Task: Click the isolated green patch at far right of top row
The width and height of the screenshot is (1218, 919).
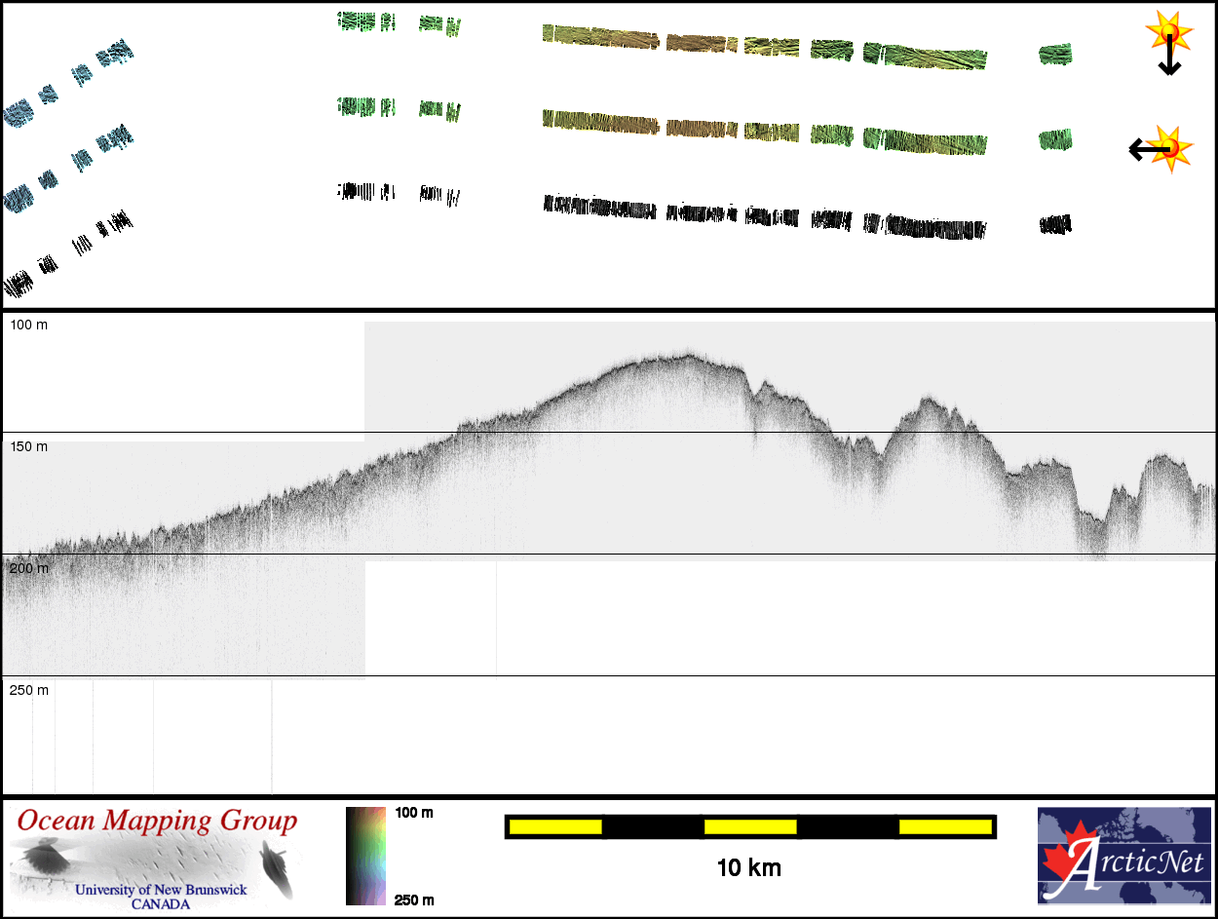Action: [x=1054, y=54]
